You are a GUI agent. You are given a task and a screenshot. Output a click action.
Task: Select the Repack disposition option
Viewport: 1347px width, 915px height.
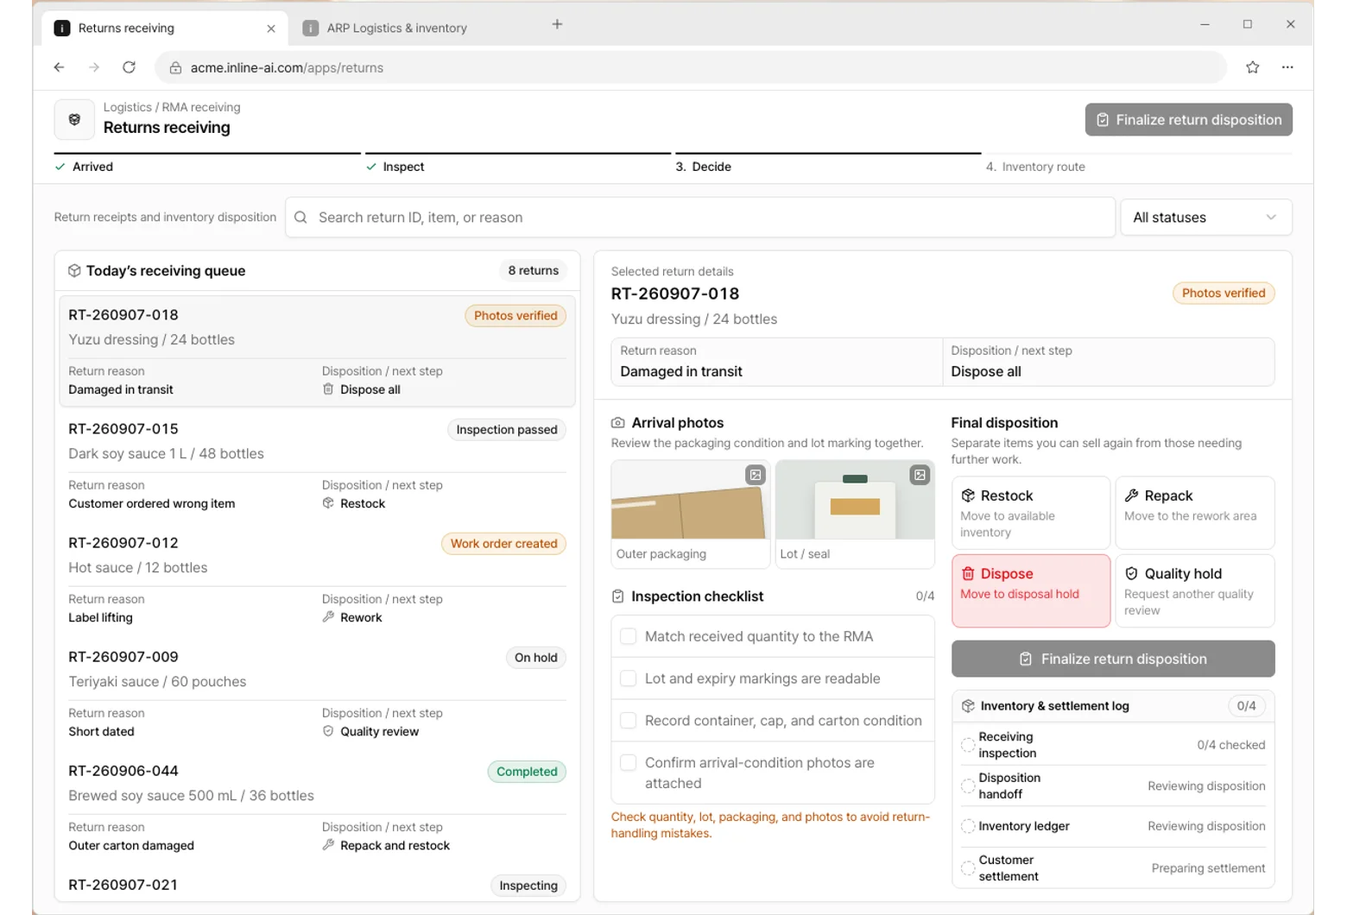[1195, 513]
